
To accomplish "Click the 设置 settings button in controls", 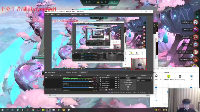I will (128, 87).
